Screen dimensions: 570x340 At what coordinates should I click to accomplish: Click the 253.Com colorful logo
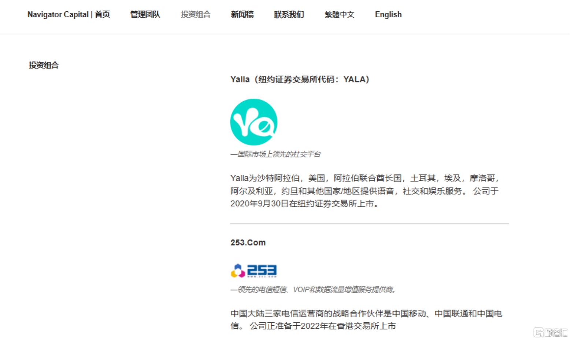click(x=253, y=271)
